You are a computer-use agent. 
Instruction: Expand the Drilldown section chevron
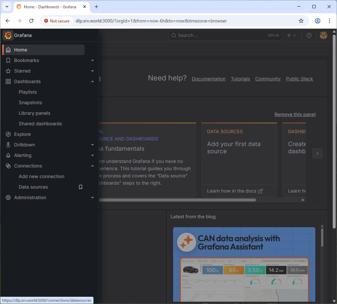(92, 145)
